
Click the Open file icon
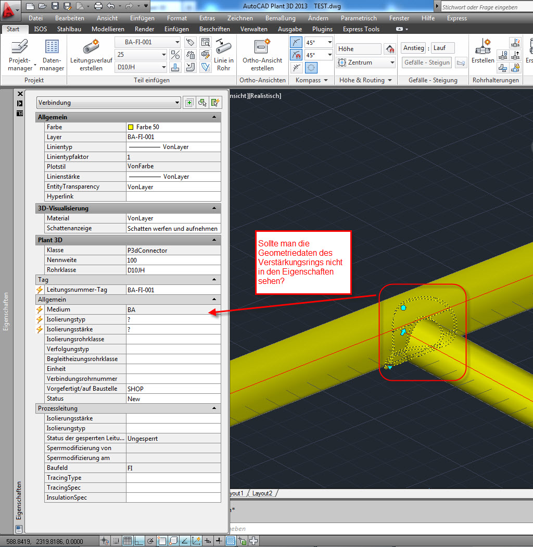(43, 6)
